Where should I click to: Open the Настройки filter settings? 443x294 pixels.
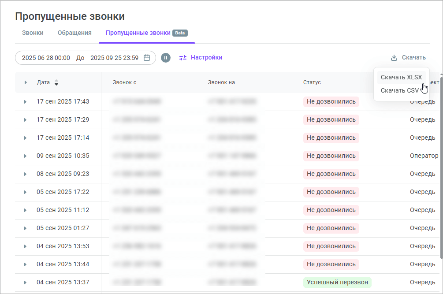pos(206,58)
